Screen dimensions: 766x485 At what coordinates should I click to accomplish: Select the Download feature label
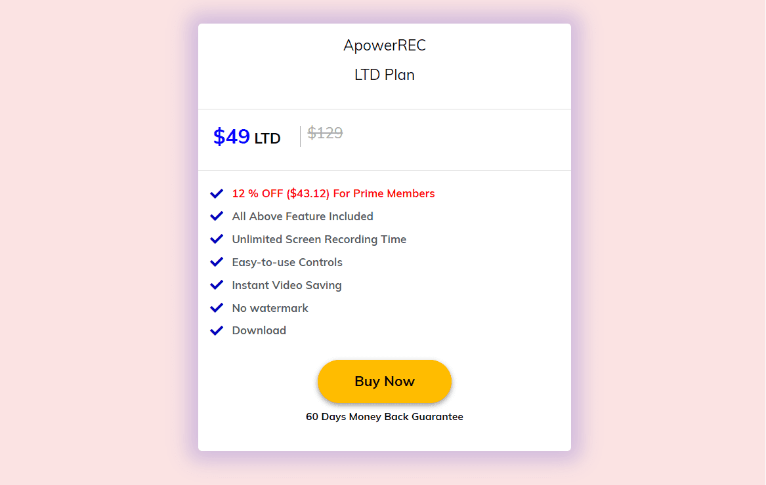pos(259,330)
